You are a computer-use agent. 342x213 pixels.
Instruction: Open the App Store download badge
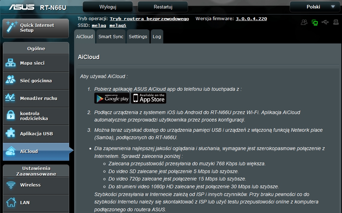[149, 98]
